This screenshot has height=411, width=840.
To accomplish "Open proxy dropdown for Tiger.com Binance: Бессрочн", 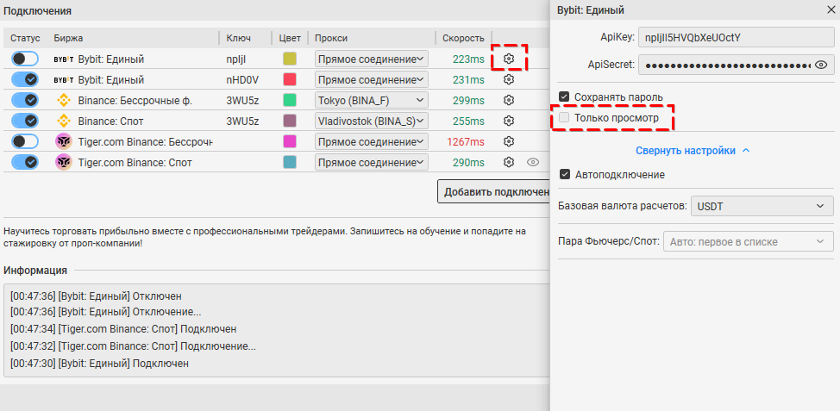I will click(371, 141).
